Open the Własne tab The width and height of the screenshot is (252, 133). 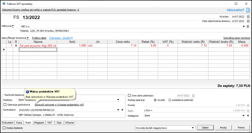69,123
